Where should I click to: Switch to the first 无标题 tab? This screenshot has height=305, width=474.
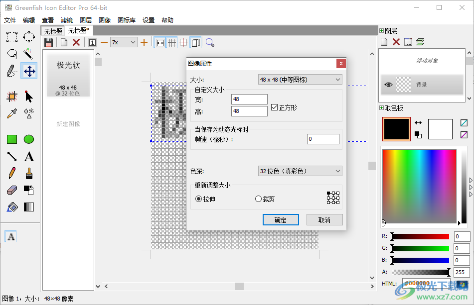click(52, 30)
